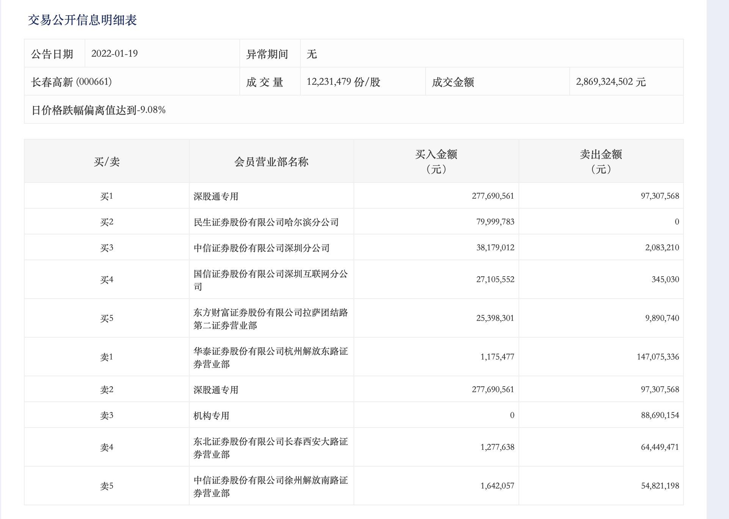The image size is (729, 519).
Task: Click 民生证券股份有限公司哈尔滨分公司 entry
Action: tap(266, 222)
